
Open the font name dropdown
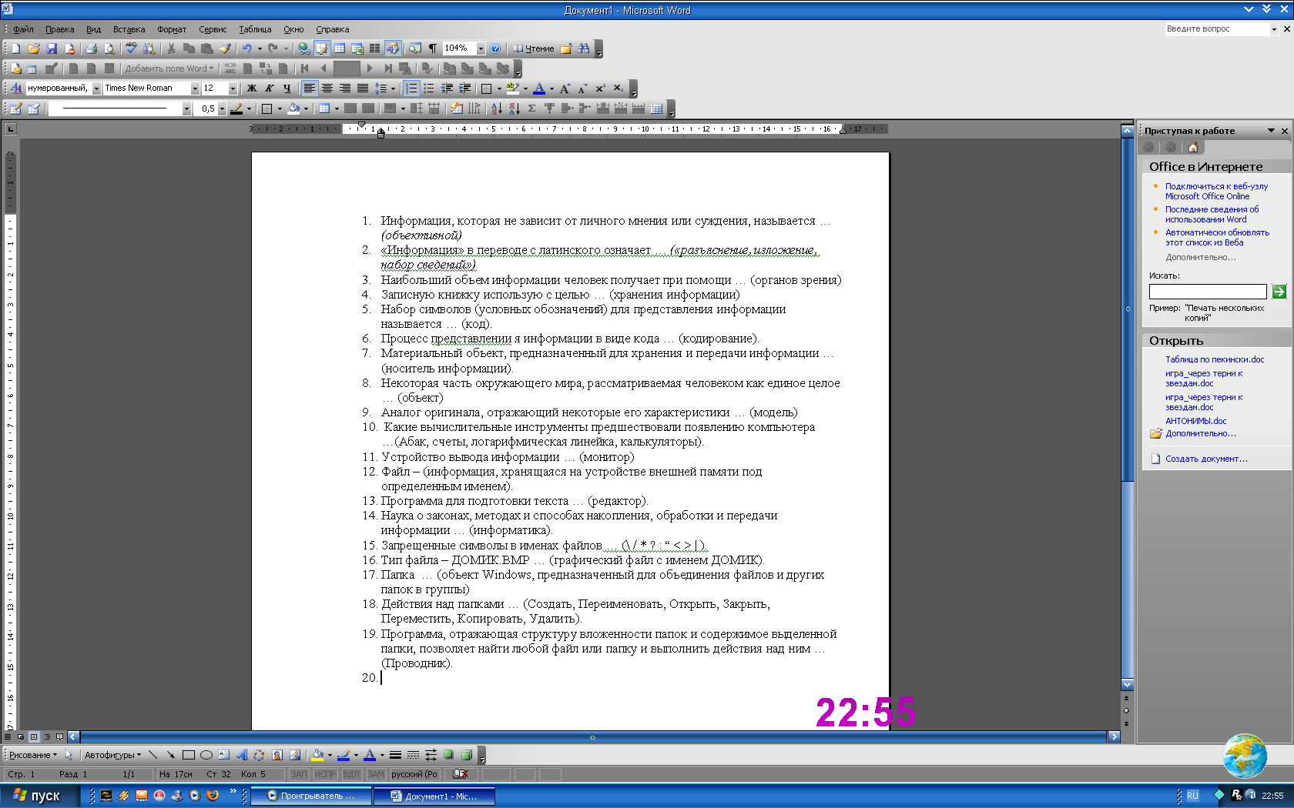click(195, 88)
